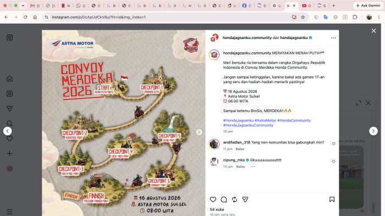Click the install app icon in address bar

coord(294,17)
